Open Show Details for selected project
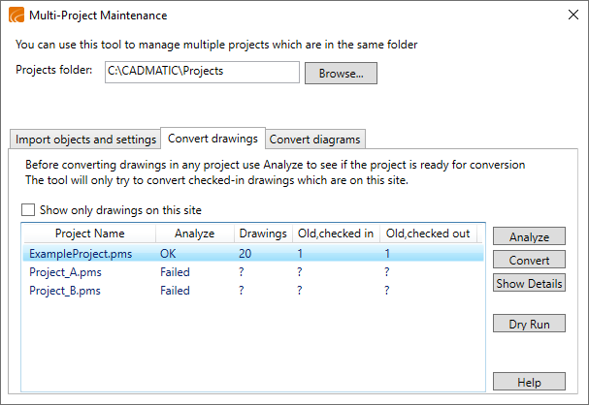 (x=529, y=283)
